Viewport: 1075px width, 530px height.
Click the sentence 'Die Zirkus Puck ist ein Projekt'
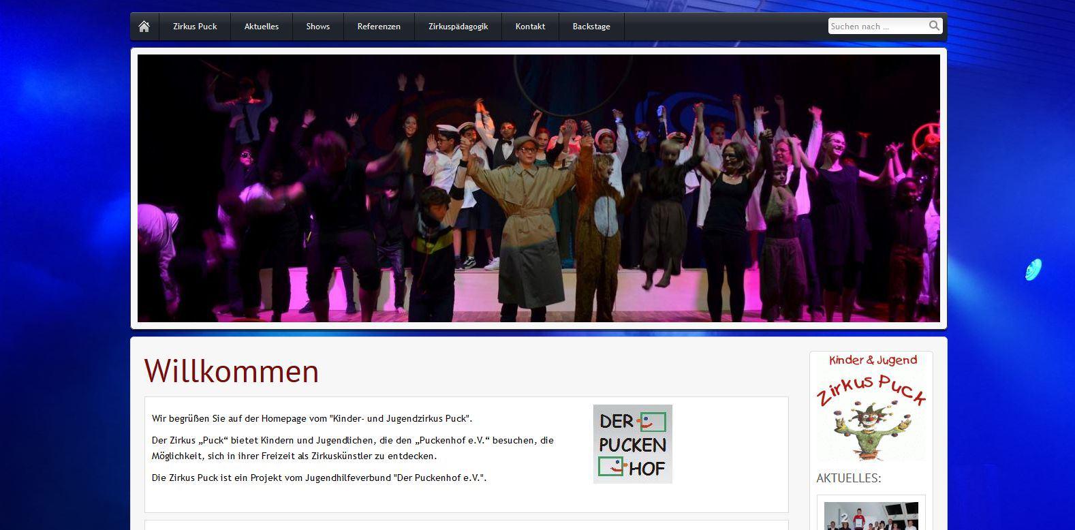(319, 478)
